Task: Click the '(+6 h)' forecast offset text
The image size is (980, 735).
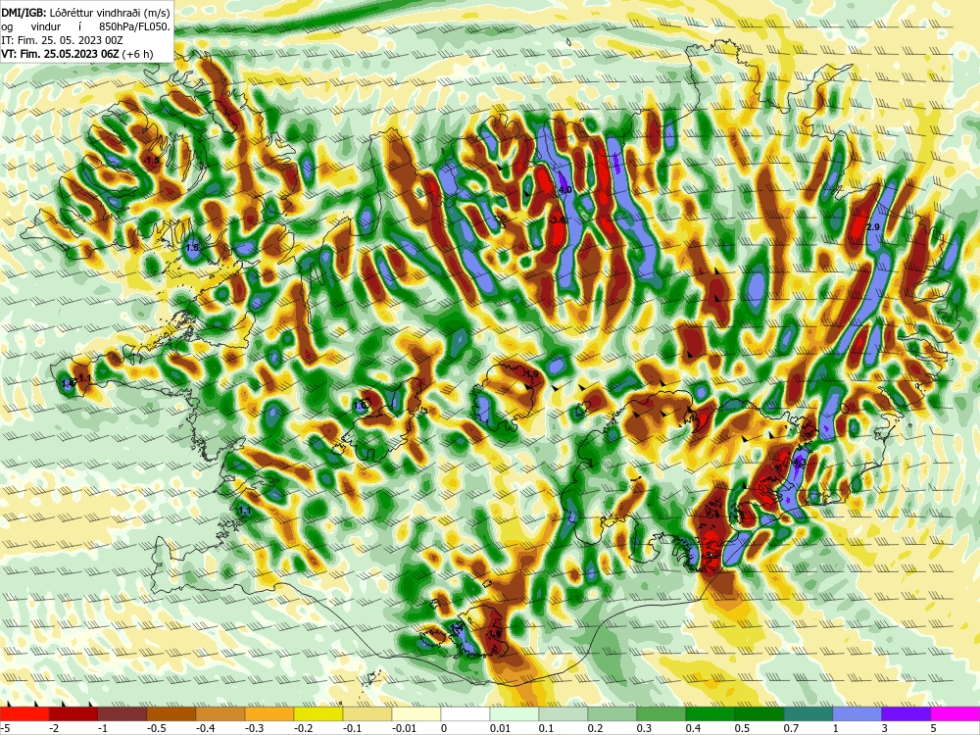Action: [x=137, y=54]
